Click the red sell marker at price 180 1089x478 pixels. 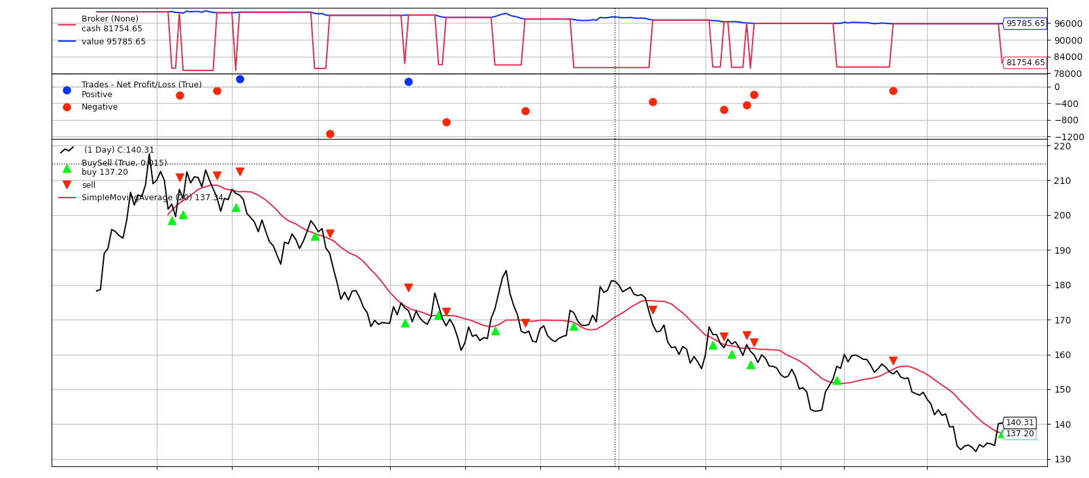[x=408, y=288]
